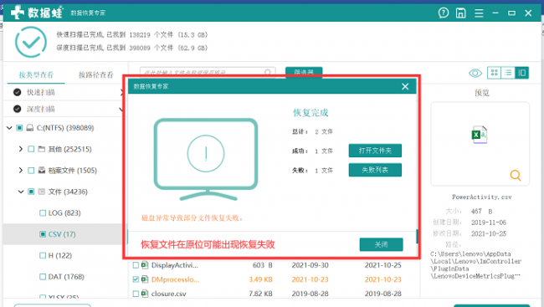Uncheck the DMprocesslo... file checkbox
Screen dimensions: 544x307
tap(136, 279)
